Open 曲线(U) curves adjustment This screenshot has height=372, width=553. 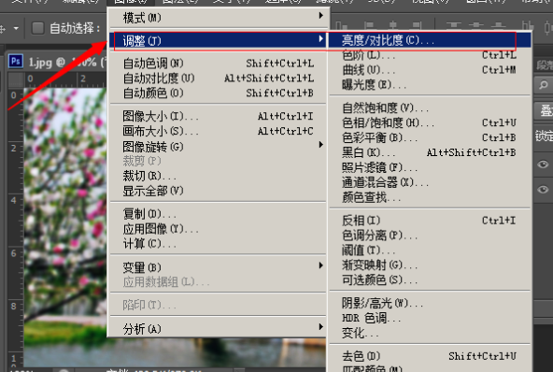430,70
